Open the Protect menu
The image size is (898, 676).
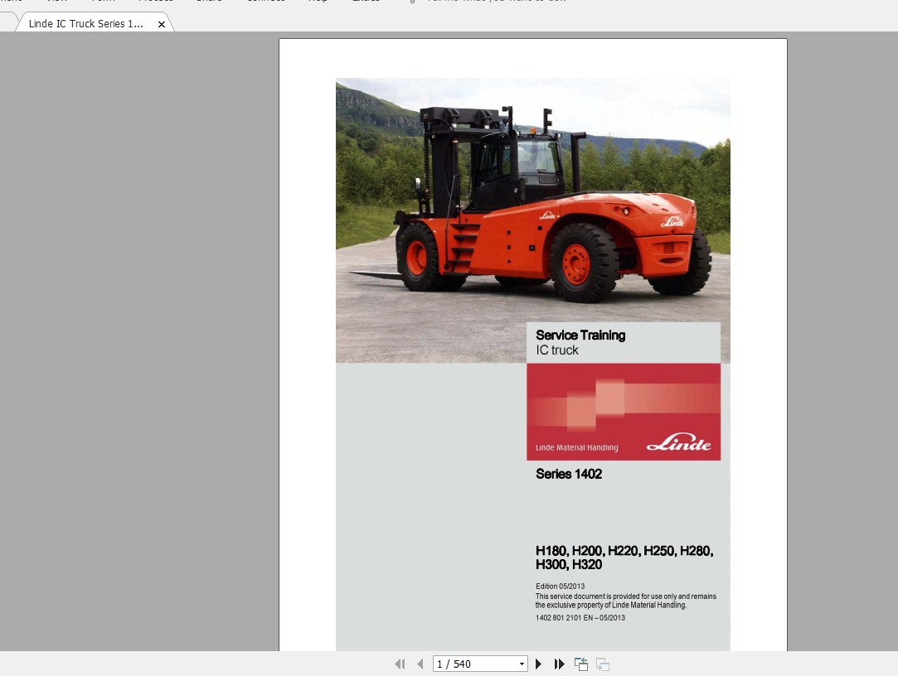tap(156, 2)
